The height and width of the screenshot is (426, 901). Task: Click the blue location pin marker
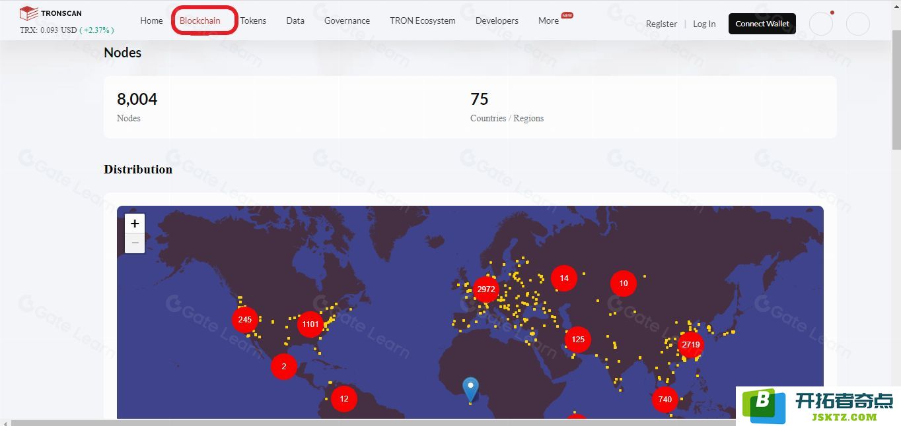(470, 389)
